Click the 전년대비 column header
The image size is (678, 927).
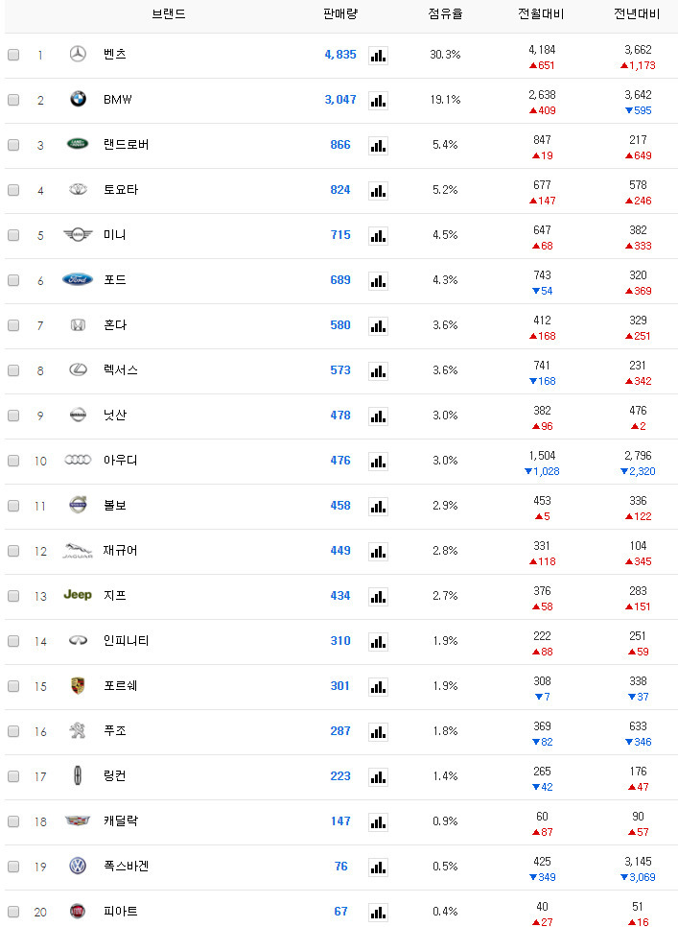click(637, 13)
